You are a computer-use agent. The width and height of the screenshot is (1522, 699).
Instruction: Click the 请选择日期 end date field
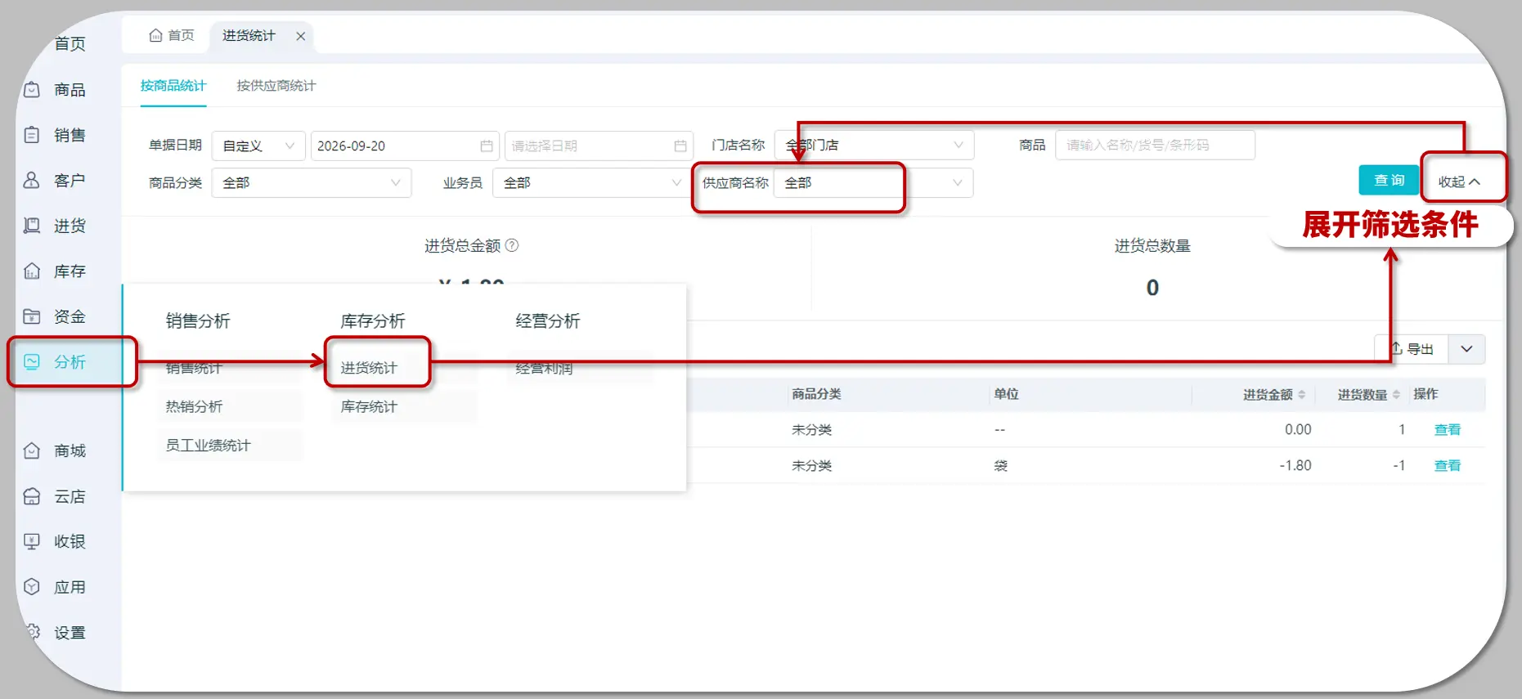599,146
